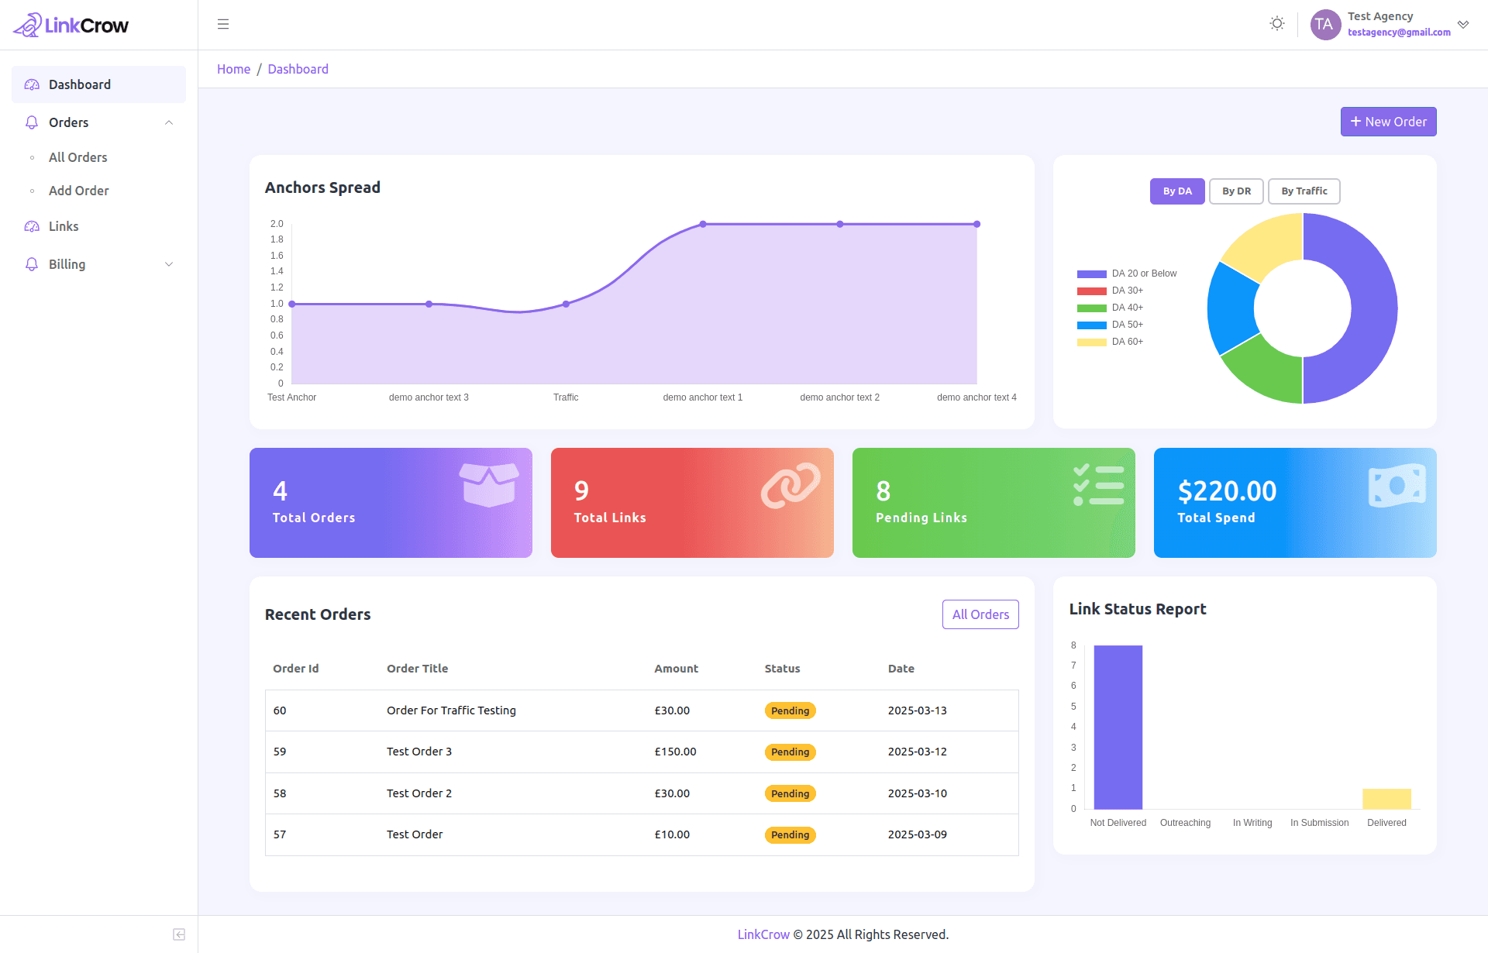
Task: Switch the donut chart to By DR
Action: point(1236,191)
